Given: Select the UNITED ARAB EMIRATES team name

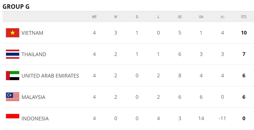Looking at the screenshot, I should click(50, 76).
